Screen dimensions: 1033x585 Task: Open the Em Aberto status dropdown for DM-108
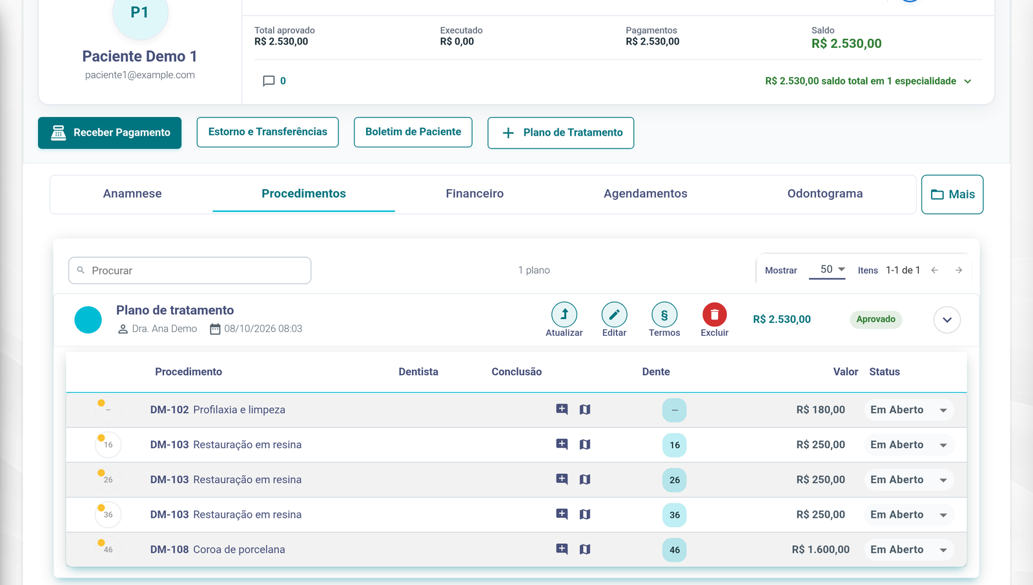point(909,549)
